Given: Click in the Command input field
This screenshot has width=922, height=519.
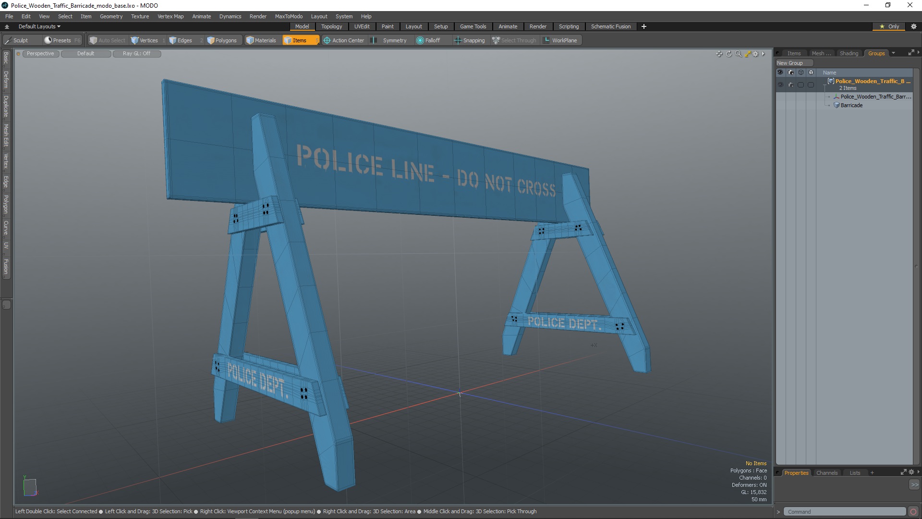Looking at the screenshot, I should pos(844,512).
